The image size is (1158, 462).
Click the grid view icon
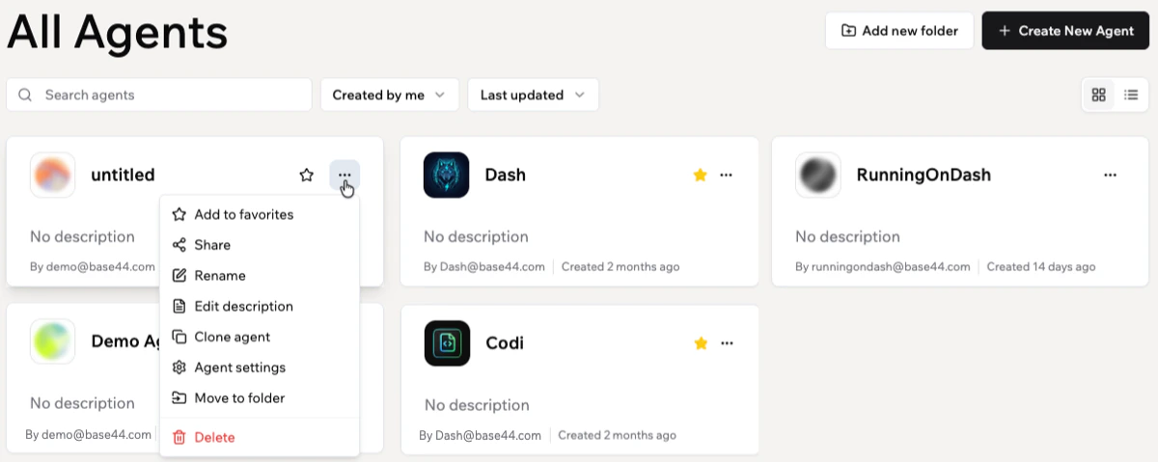1098,95
